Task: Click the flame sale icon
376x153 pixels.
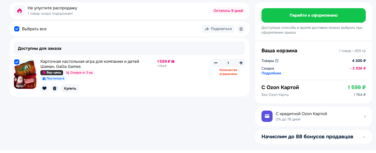Action: 19,11
